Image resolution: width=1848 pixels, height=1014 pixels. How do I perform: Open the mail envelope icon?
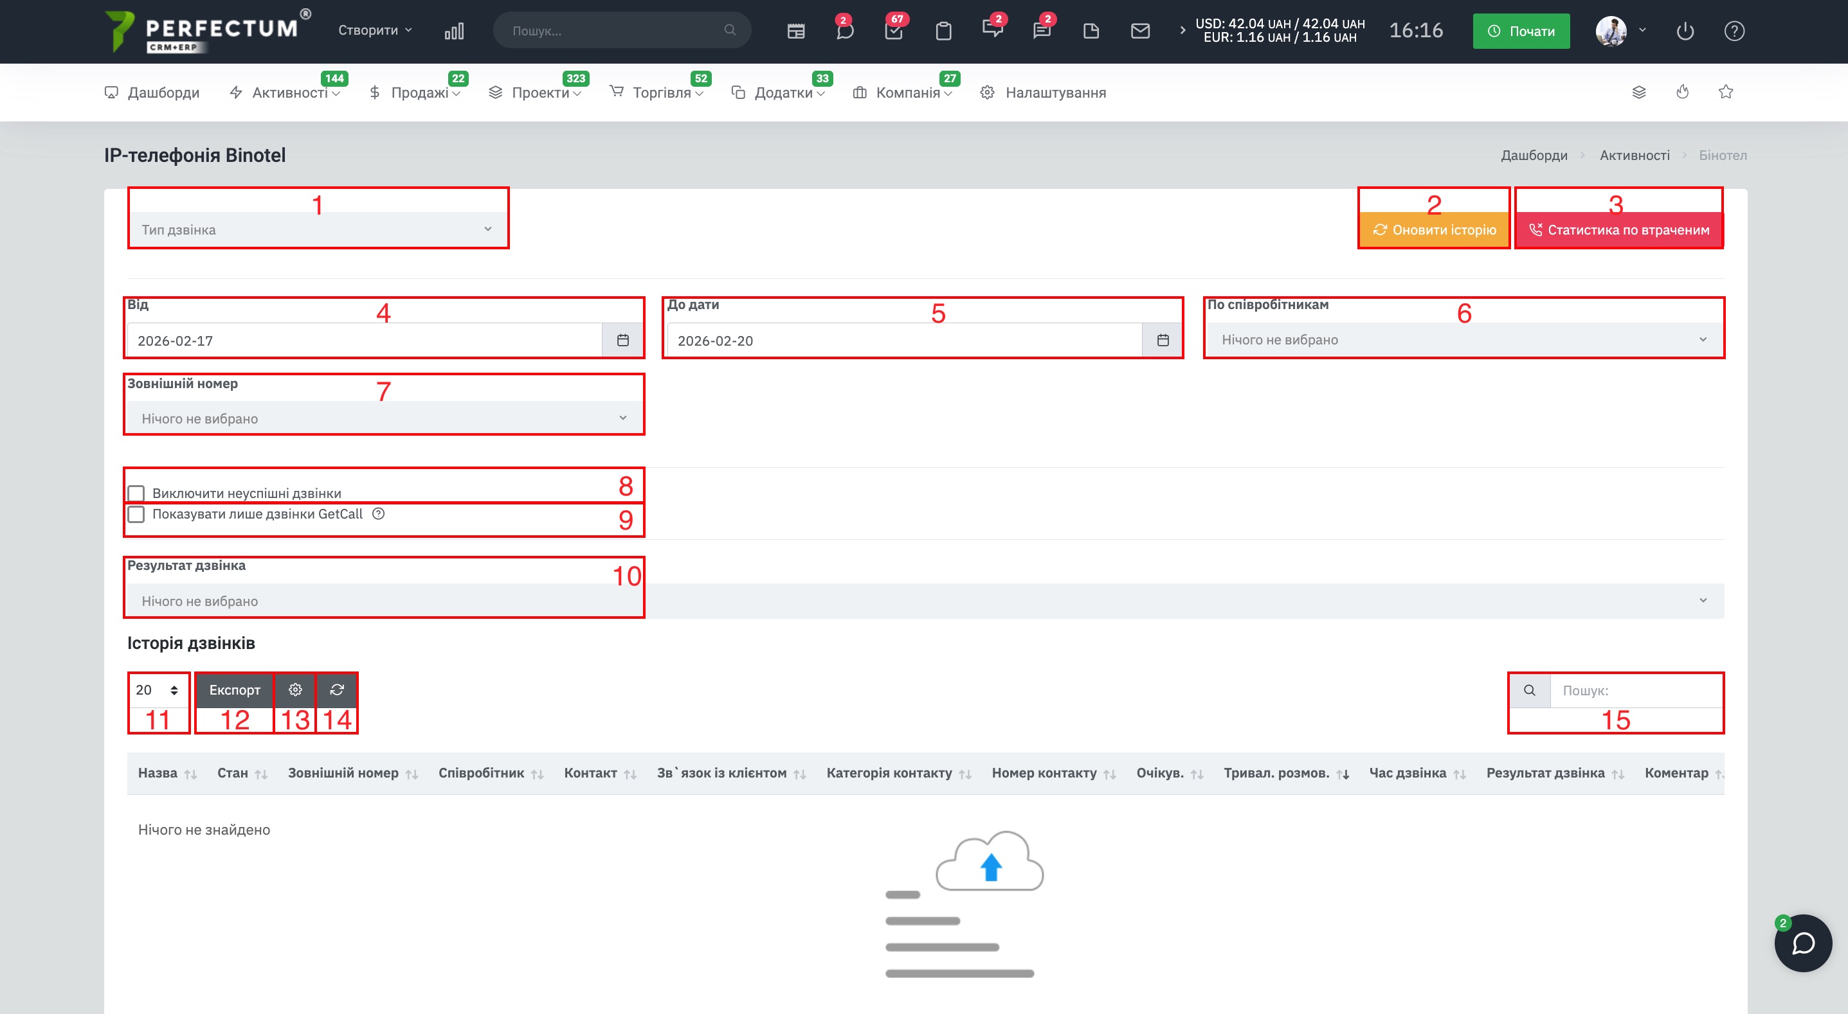point(1140,31)
